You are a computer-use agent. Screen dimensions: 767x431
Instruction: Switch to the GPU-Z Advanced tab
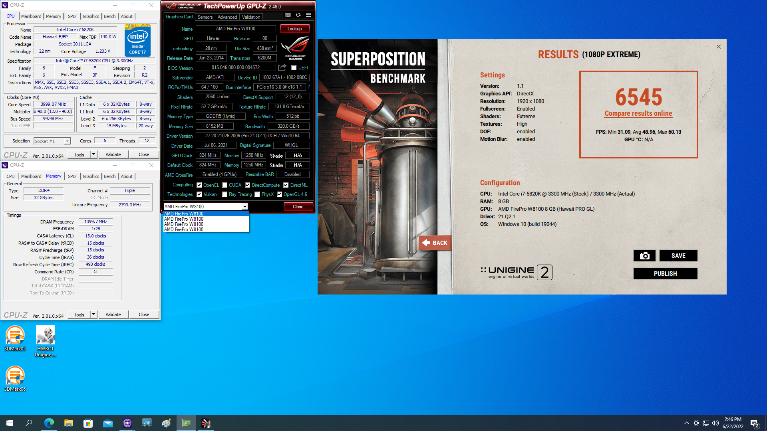pos(227,17)
